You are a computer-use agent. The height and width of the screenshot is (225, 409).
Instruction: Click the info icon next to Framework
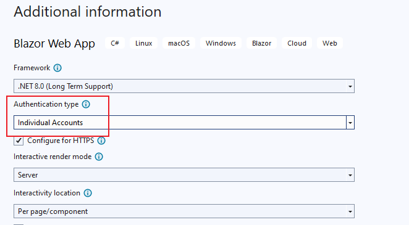[57, 68]
